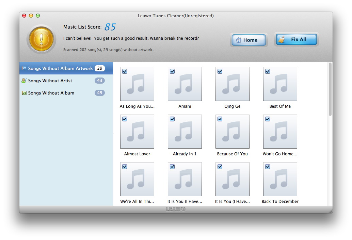Screen dimensions: 352x240
Task: Select the Best Of Me artwork thumbnail
Action: click(x=280, y=84)
